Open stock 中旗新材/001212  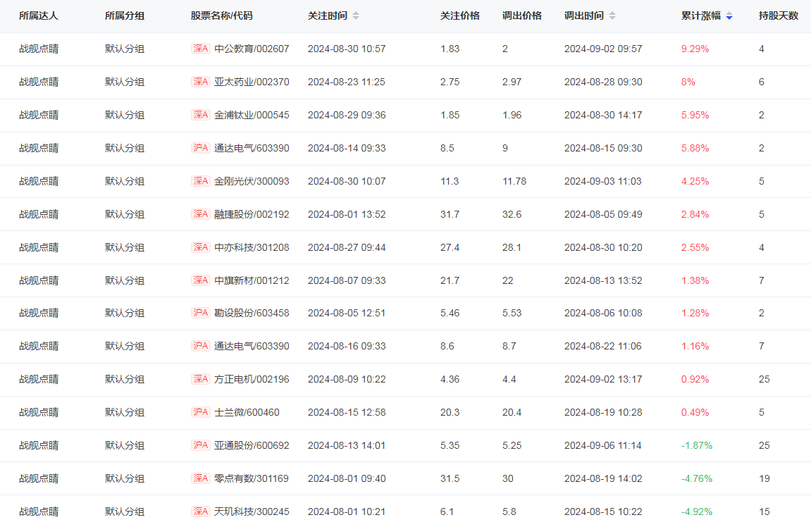pyautogui.click(x=252, y=280)
